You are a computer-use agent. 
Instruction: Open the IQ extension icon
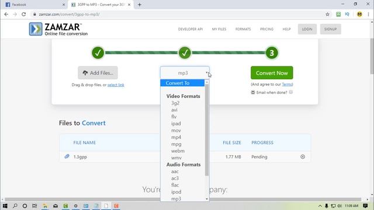click(x=347, y=14)
